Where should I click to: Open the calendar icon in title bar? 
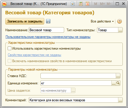tap(87, 4)
